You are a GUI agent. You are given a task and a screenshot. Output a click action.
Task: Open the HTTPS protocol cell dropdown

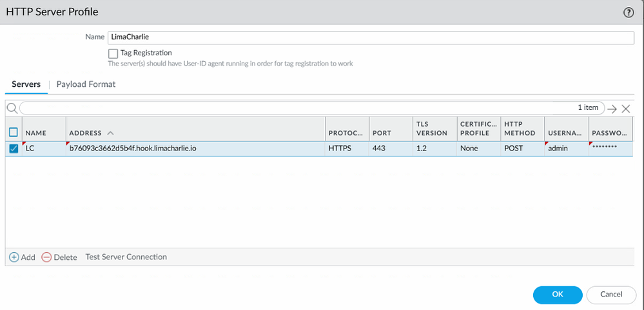347,148
